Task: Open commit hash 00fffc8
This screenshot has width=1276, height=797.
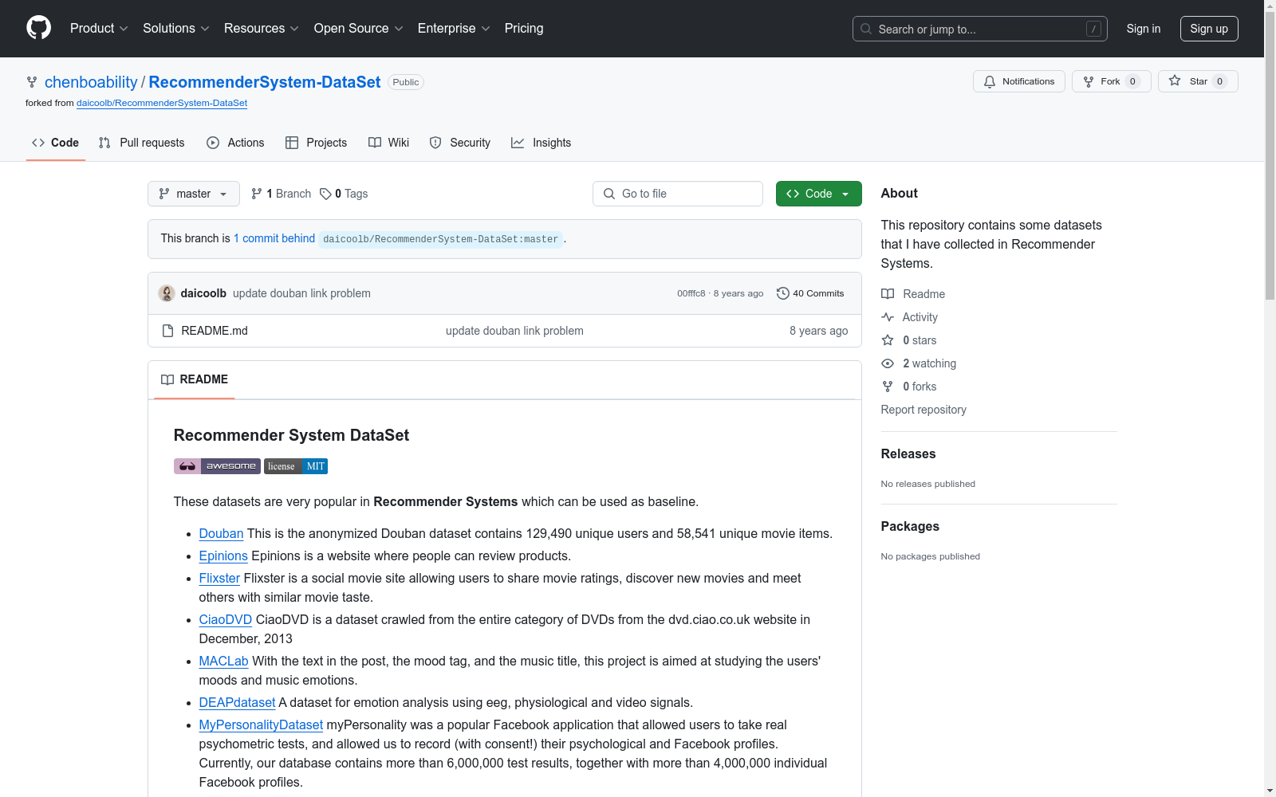Action: pos(691,293)
